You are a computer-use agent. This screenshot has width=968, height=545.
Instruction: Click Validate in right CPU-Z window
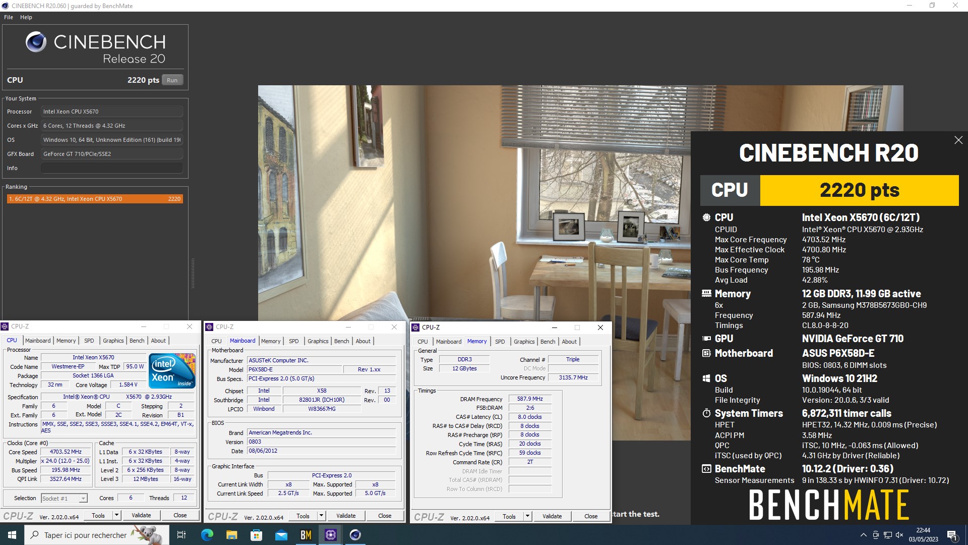552,516
